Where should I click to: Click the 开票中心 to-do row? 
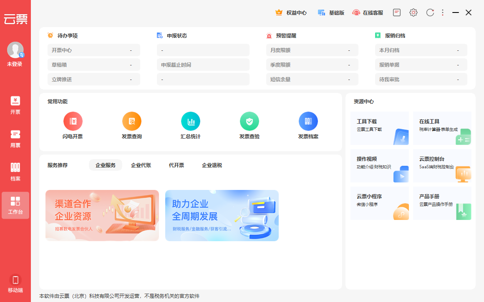94,50
